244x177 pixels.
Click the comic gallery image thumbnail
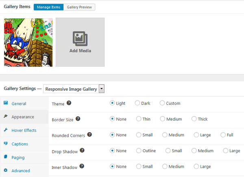point(28,42)
